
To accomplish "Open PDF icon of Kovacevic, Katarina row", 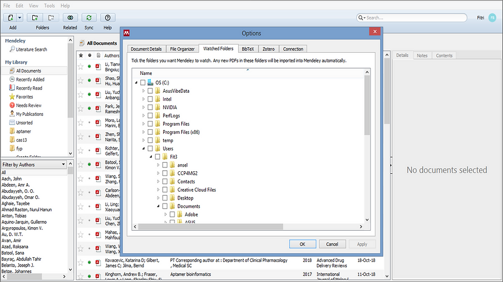I will [x=98, y=263].
